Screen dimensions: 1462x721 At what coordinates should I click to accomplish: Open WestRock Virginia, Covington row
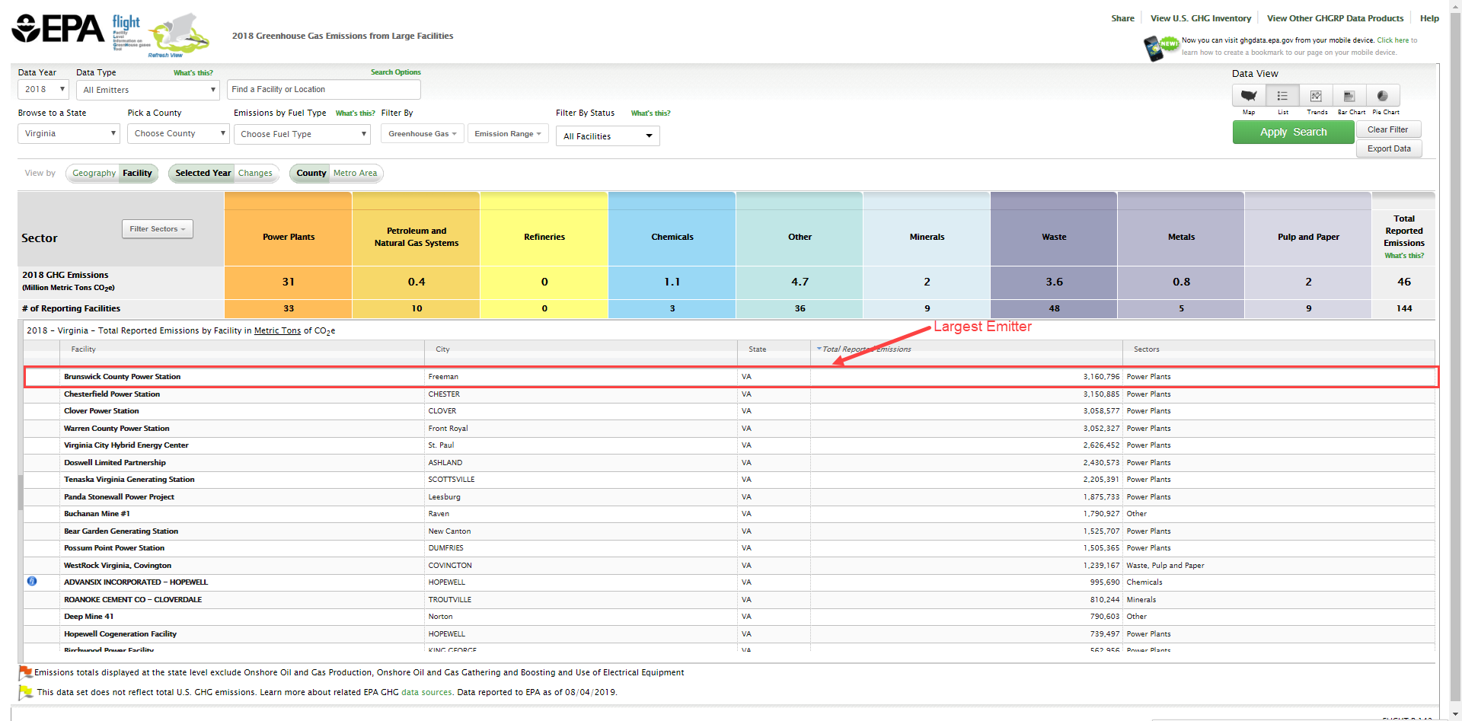(117, 566)
